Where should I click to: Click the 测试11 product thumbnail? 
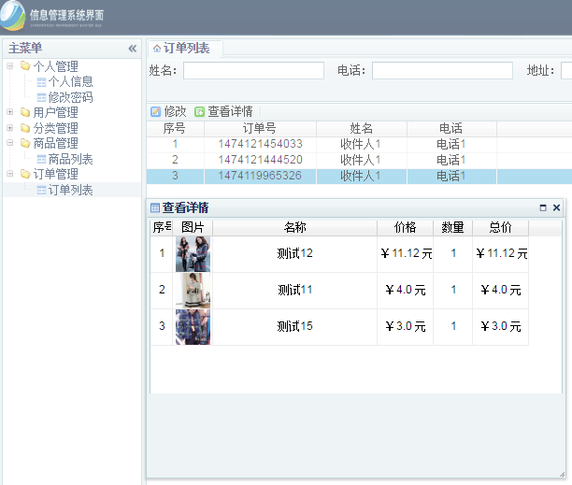coord(193,291)
